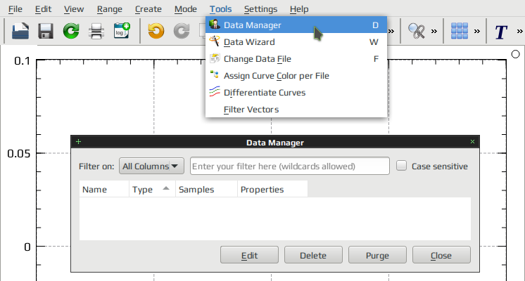Enable the Case sensitive checkbox
This screenshot has width=525, height=281.
(401, 166)
